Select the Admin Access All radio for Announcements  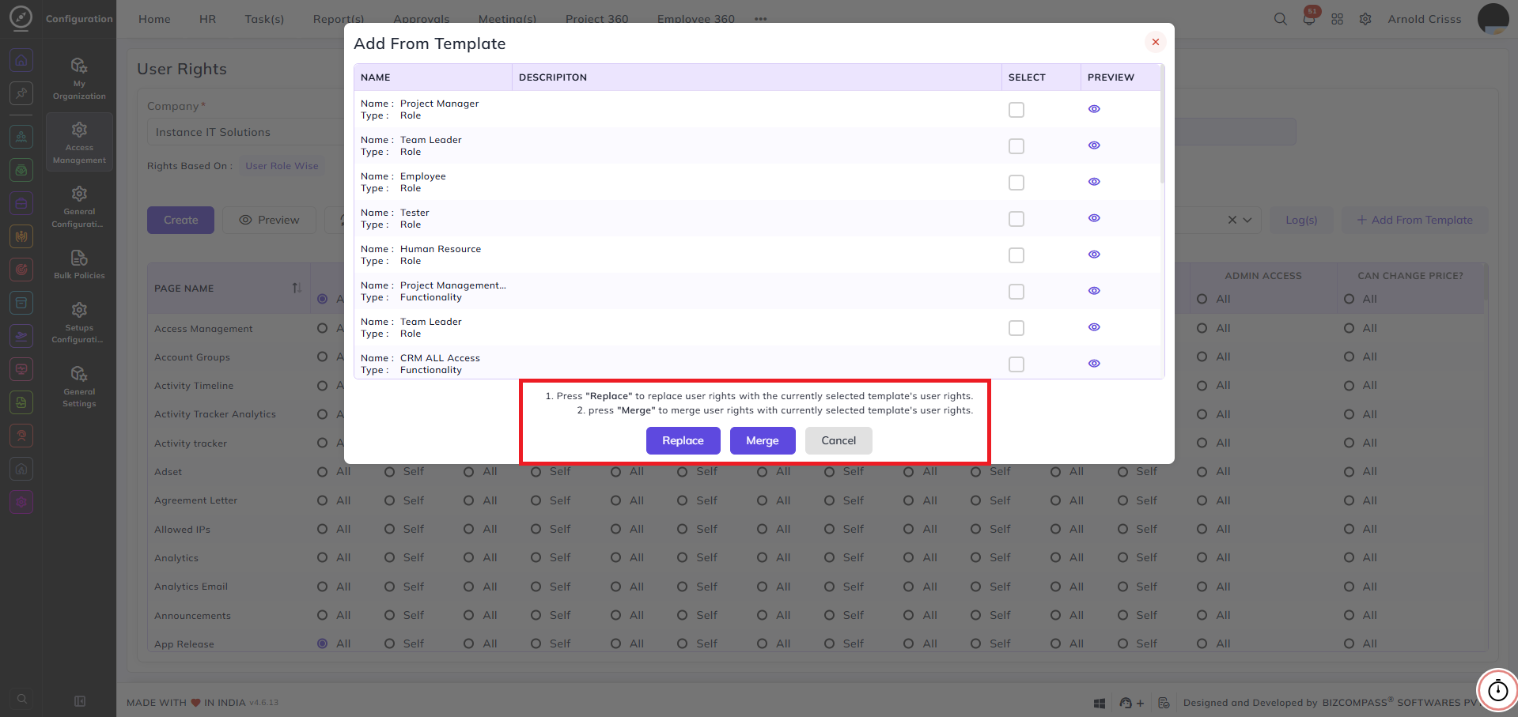(x=1202, y=615)
